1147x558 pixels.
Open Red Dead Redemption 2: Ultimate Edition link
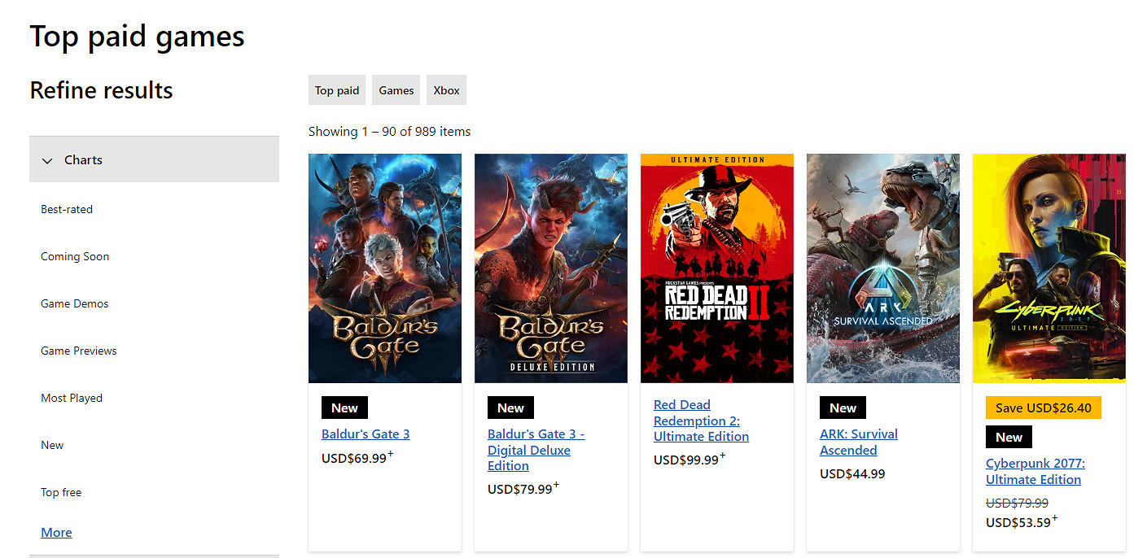pyautogui.click(x=701, y=421)
